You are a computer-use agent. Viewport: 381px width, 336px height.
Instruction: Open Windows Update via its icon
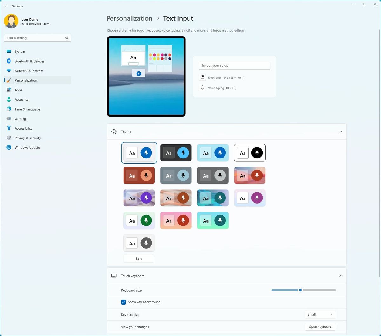[x=9, y=147]
